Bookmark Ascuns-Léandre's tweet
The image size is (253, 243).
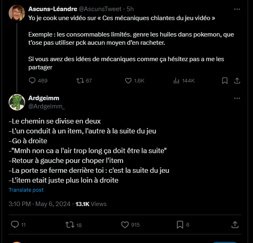pyautogui.click(x=225, y=81)
